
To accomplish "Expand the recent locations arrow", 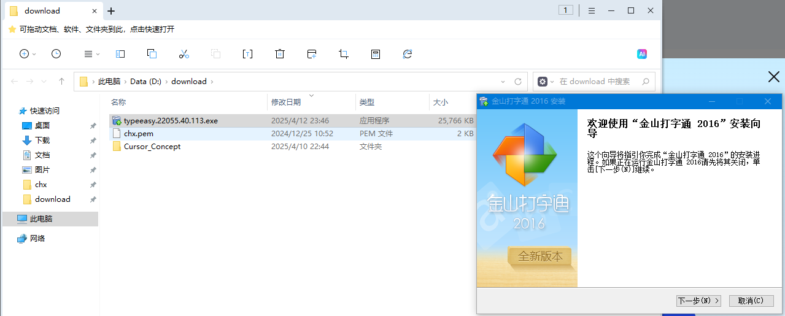I will point(45,81).
